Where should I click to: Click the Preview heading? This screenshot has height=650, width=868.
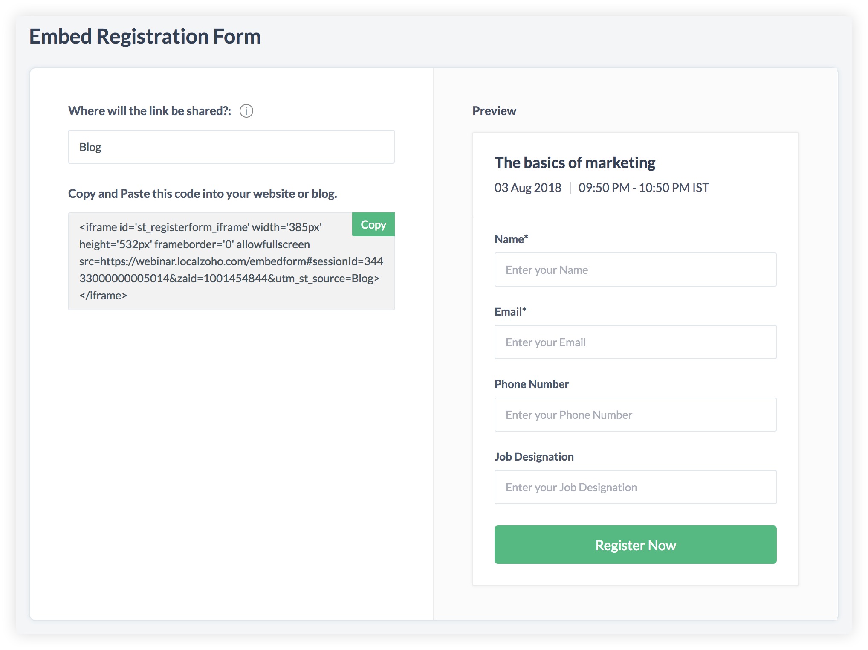[x=494, y=111]
